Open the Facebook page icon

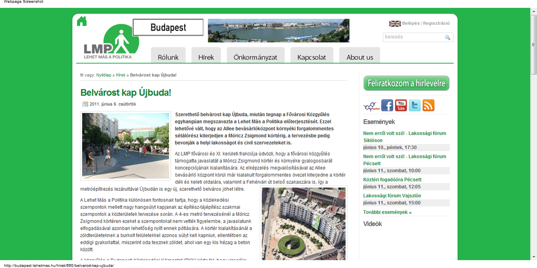(x=387, y=105)
